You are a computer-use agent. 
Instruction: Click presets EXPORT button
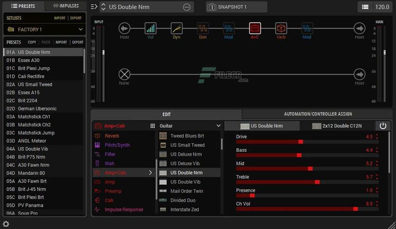tap(78, 42)
